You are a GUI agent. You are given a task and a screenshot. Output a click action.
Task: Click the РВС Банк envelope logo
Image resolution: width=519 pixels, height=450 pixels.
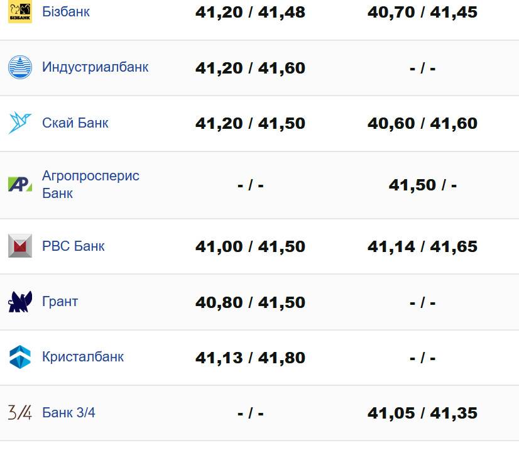20,246
